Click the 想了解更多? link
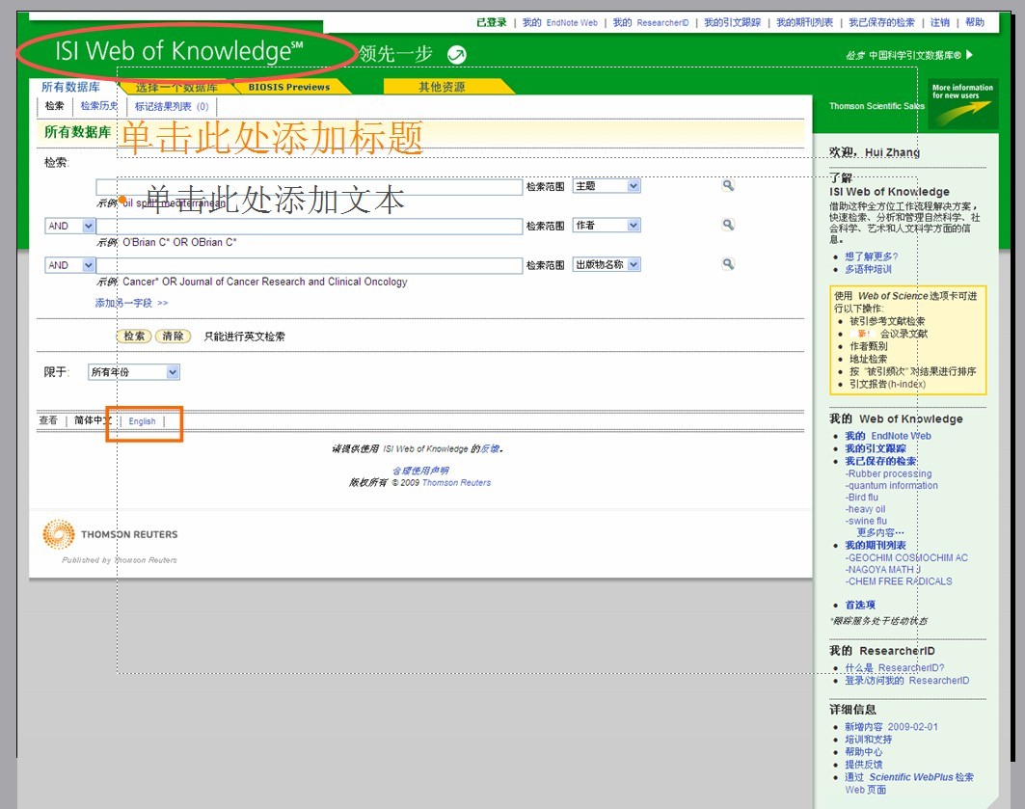The width and height of the screenshot is (1025, 809). (x=872, y=256)
